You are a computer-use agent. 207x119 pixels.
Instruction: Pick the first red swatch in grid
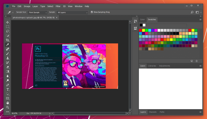(140, 30)
